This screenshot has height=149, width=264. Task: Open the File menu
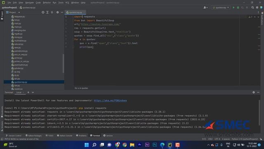(x=9, y=3)
